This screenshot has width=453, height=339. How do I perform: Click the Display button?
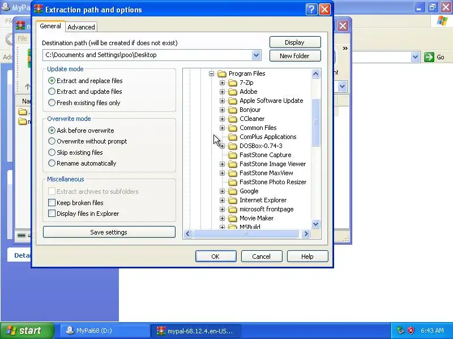coord(295,42)
